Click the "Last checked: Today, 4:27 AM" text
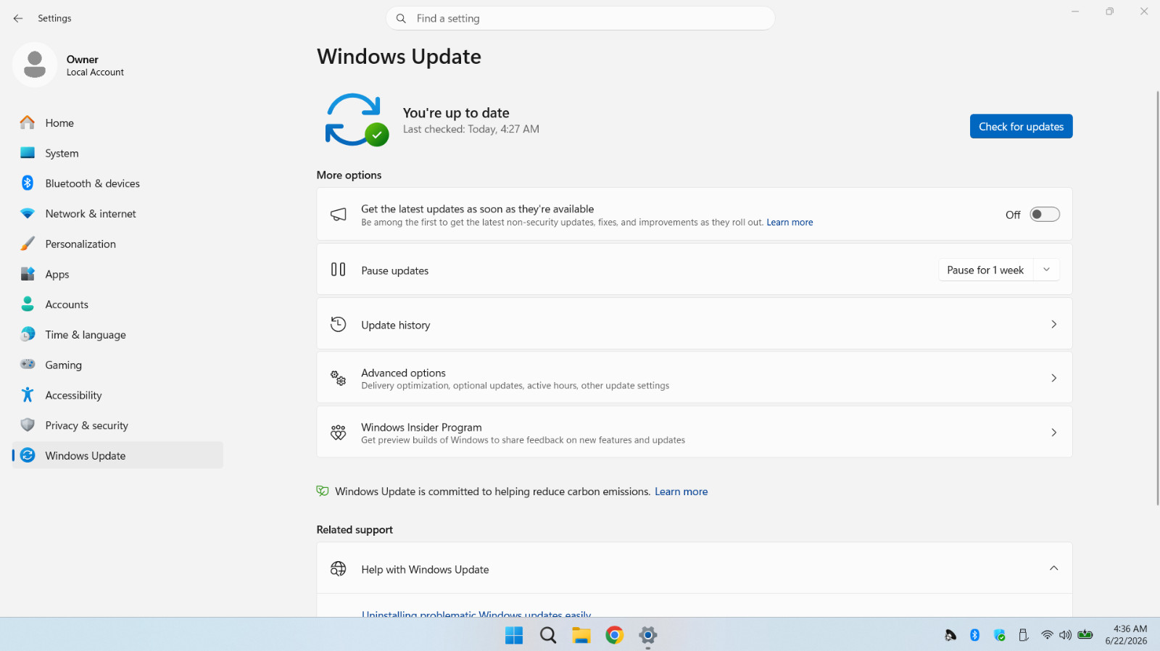Screen dimensions: 1160x651 (471, 129)
